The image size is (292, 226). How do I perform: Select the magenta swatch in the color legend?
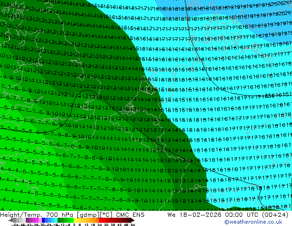pyautogui.click(x=37, y=220)
